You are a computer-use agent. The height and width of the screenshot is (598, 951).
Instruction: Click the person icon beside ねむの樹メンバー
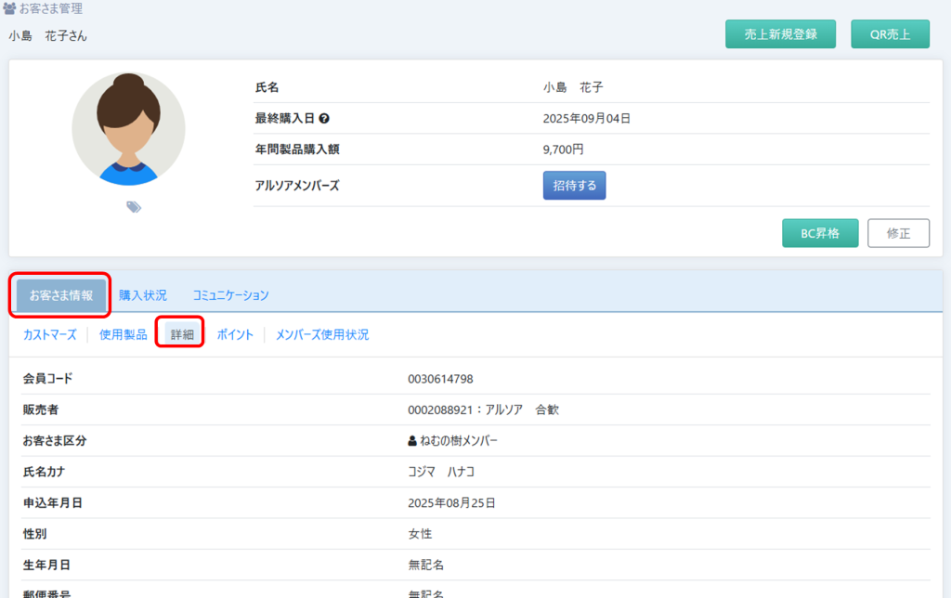pos(412,441)
